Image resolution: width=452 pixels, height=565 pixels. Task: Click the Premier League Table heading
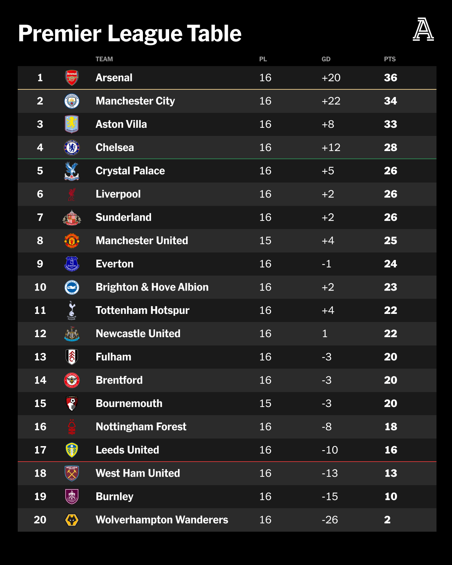point(130,34)
